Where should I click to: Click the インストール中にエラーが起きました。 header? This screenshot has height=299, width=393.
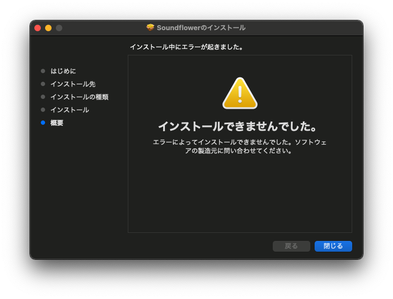pyautogui.click(x=187, y=47)
